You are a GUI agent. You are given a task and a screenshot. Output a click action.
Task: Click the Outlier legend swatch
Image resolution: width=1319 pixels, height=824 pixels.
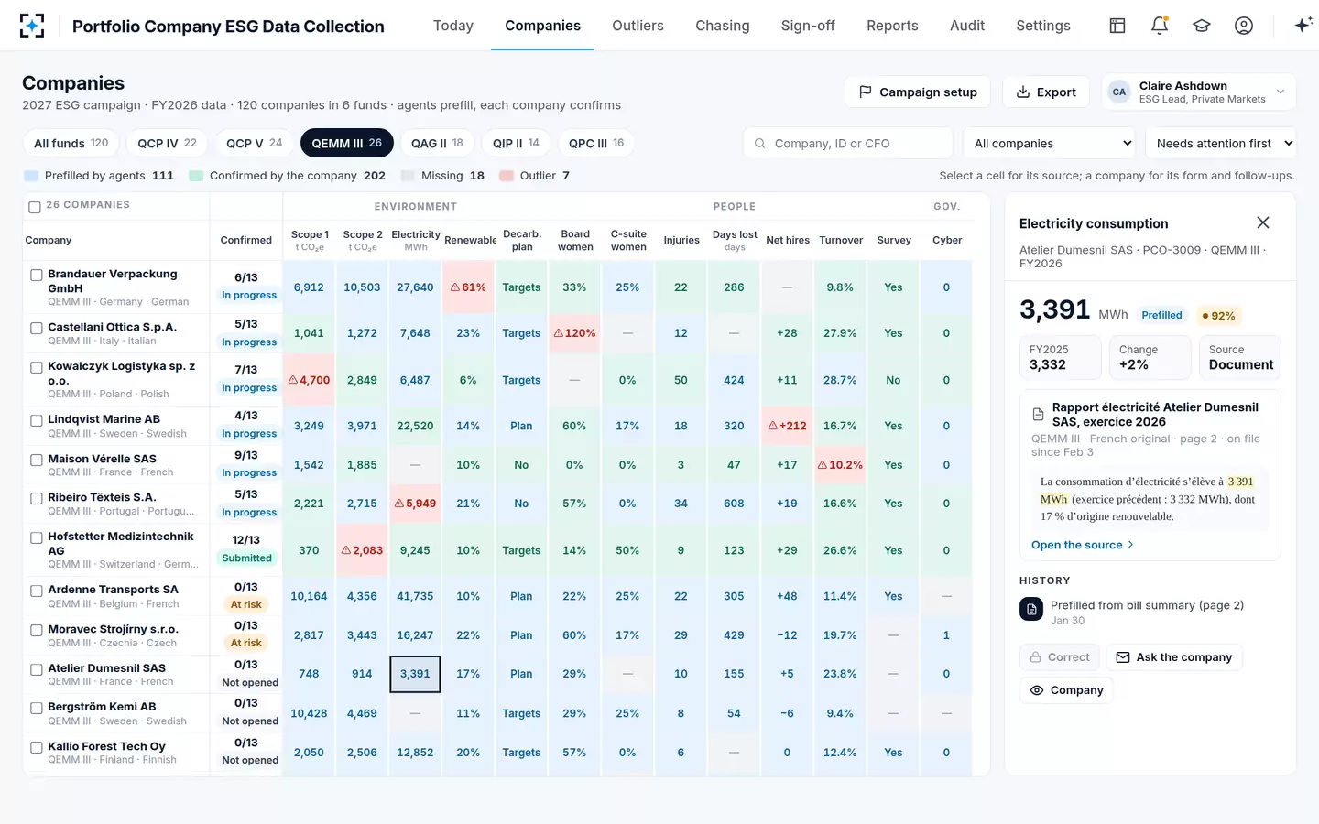click(506, 176)
